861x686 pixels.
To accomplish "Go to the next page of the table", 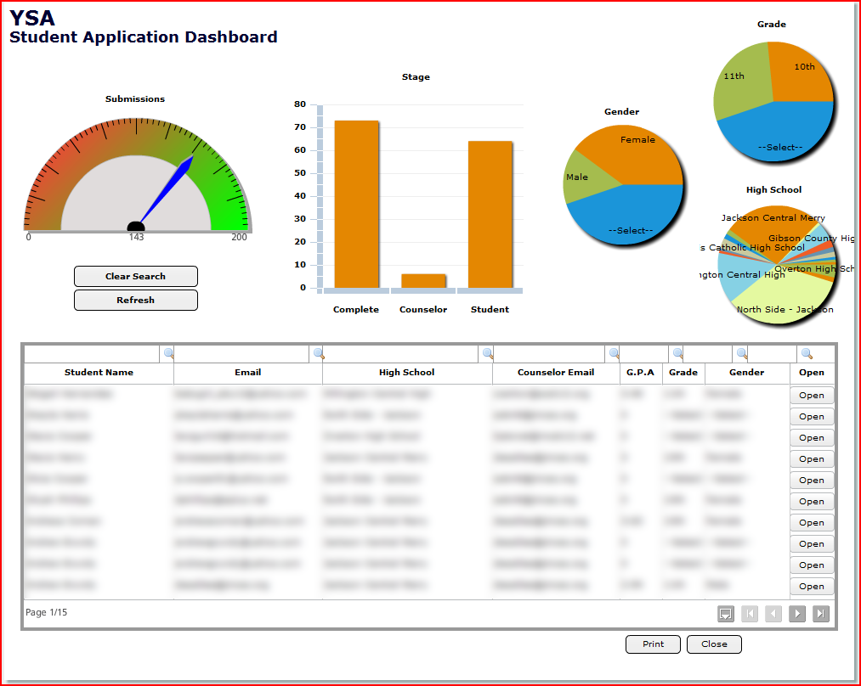I will point(797,614).
